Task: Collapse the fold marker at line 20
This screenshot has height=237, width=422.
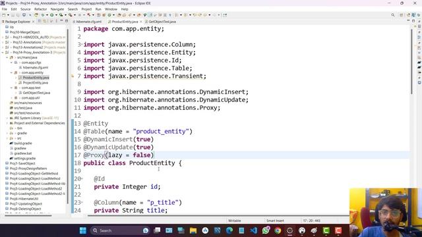Action: (82, 178)
